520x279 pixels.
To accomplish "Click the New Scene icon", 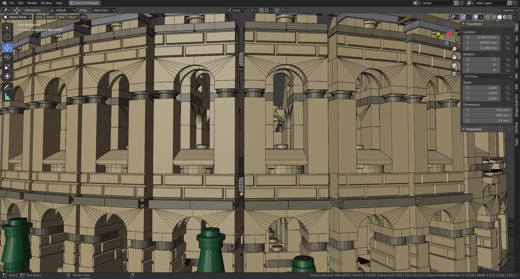I will click(456, 3).
